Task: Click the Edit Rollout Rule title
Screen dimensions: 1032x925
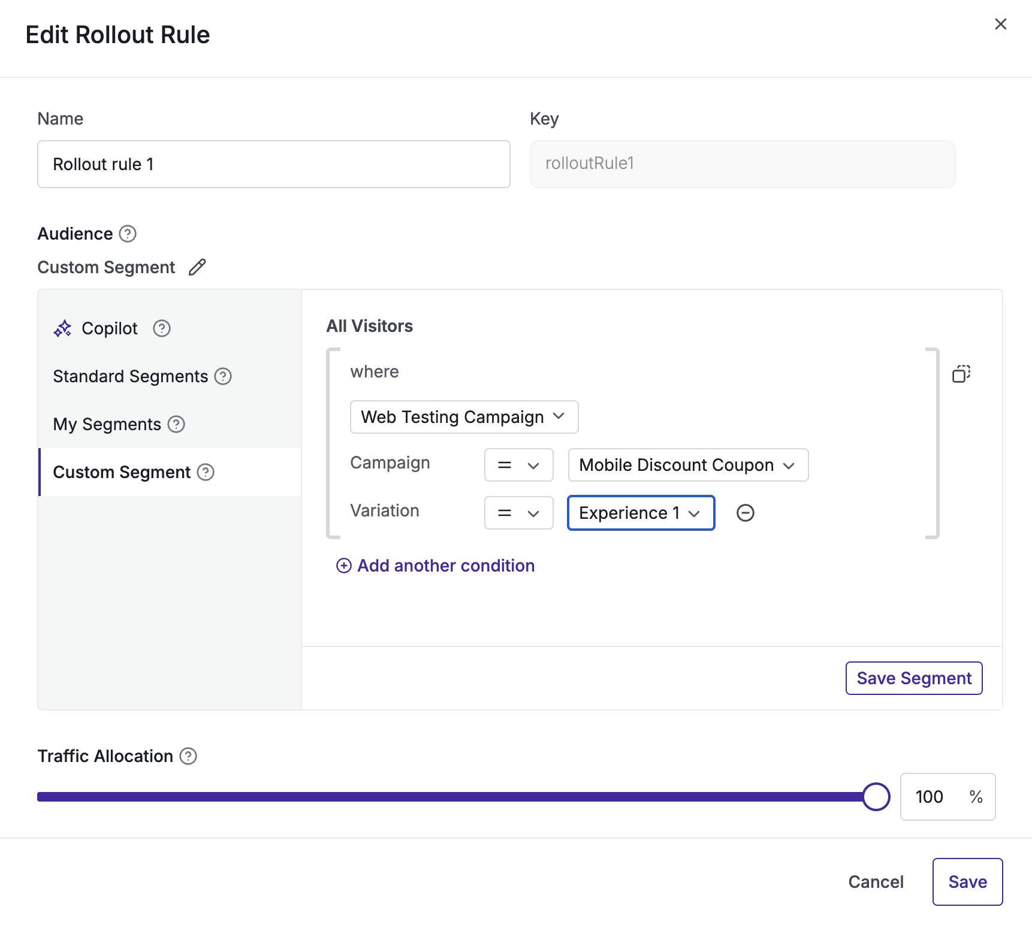Action: click(x=118, y=35)
